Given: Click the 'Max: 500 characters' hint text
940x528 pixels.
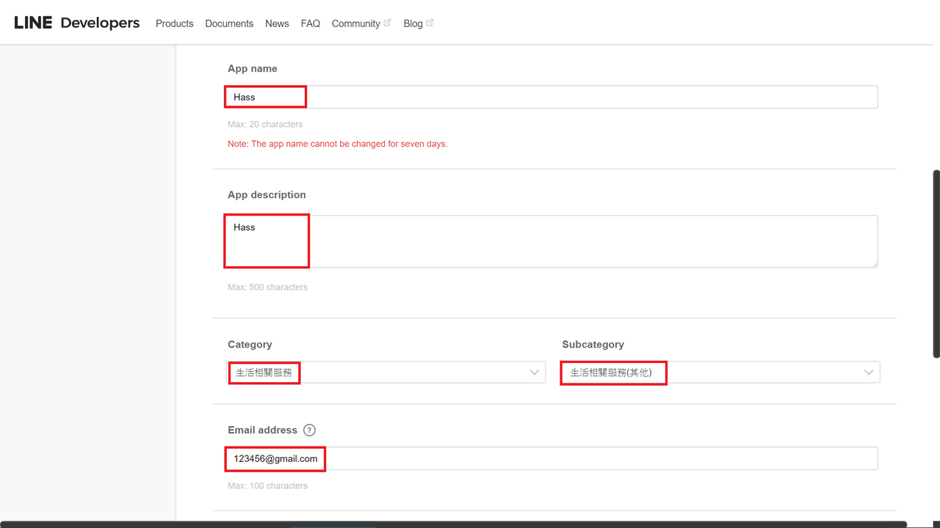Looking at the screenshot, I should tap(267, 287).
